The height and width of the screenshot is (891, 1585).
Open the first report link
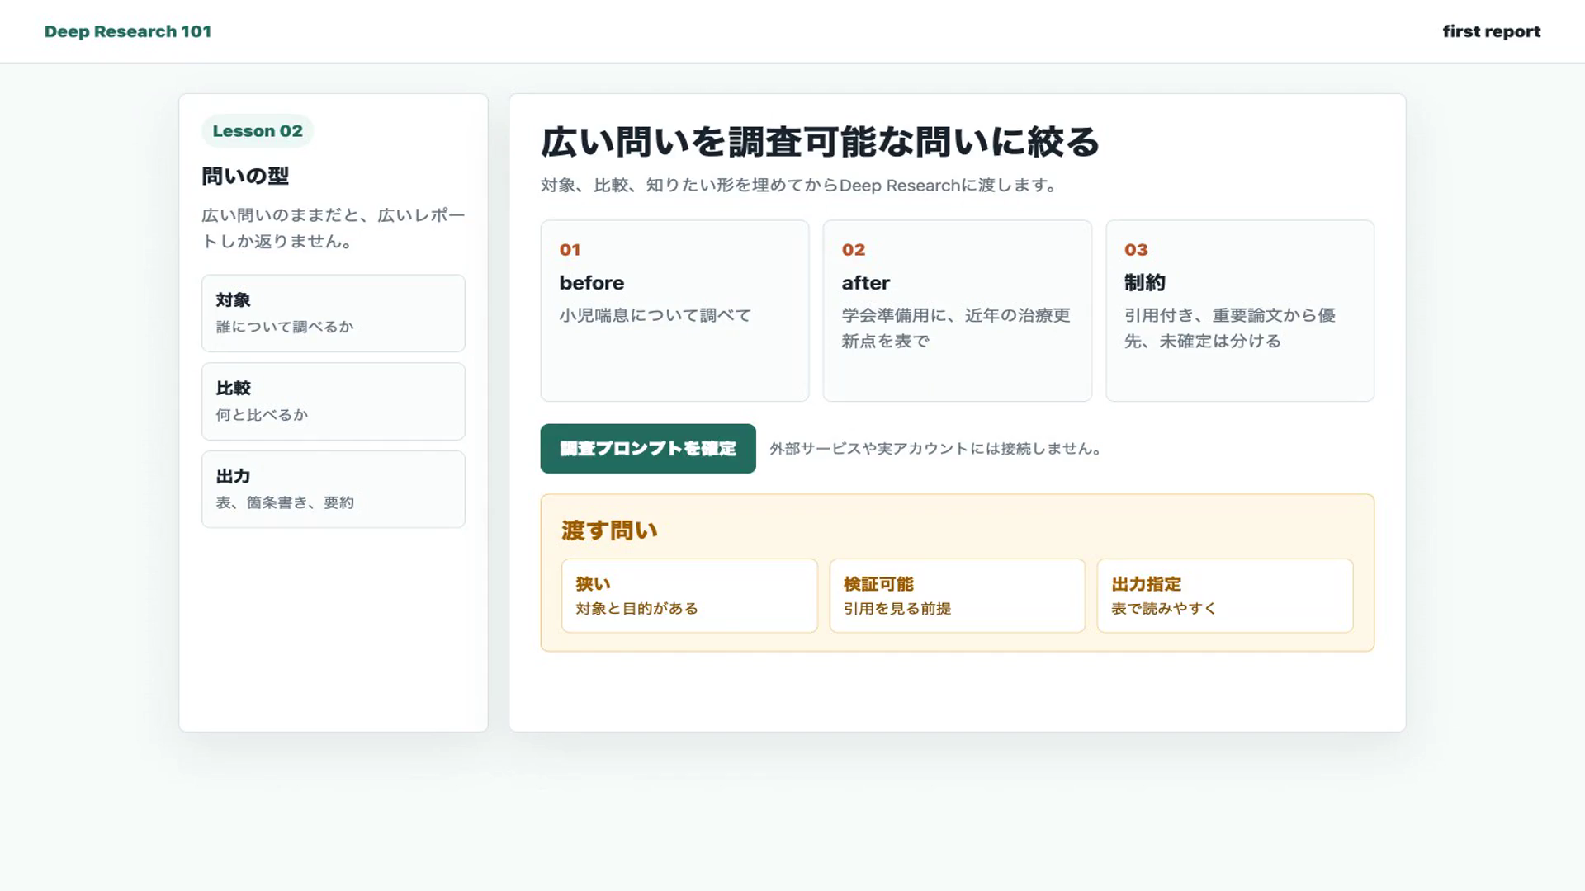coord(1491,31)
